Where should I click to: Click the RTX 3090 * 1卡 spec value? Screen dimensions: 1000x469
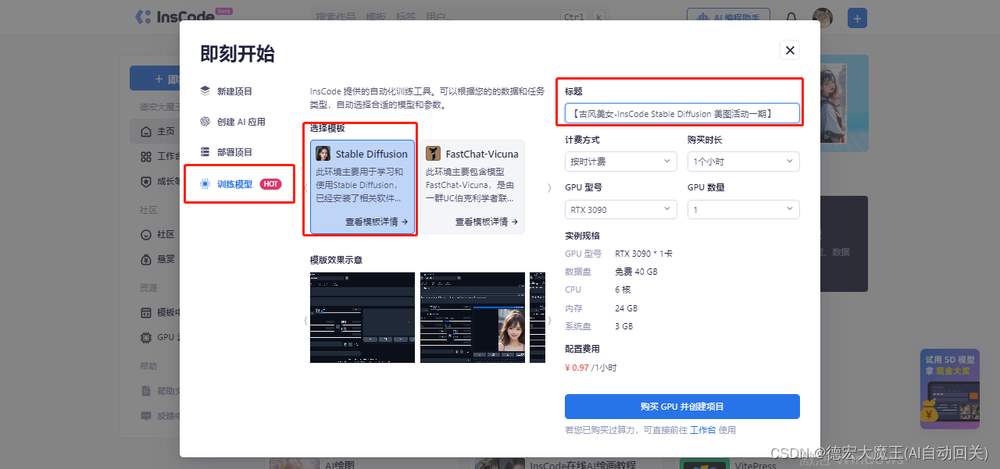(x=644, y=254)
